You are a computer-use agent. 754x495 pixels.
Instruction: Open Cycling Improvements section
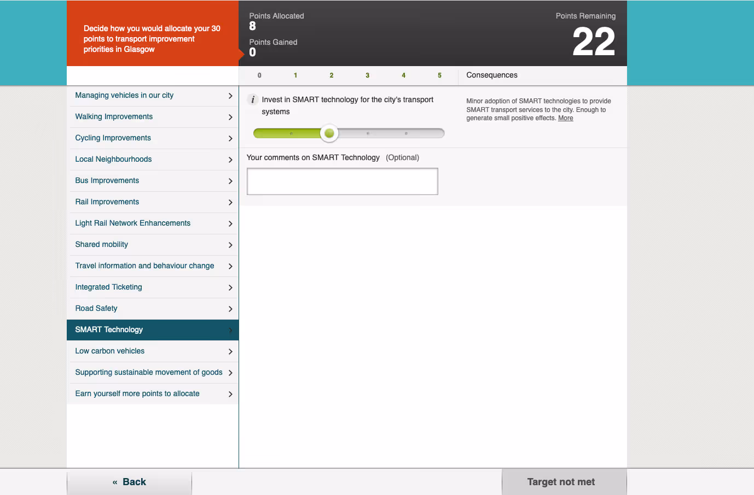pos(153,138)
